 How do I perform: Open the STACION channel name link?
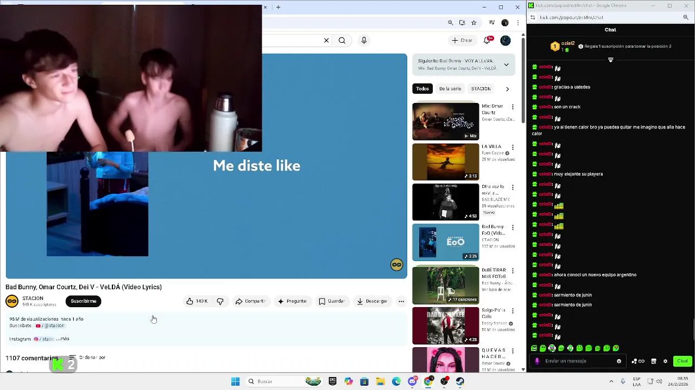33,298
